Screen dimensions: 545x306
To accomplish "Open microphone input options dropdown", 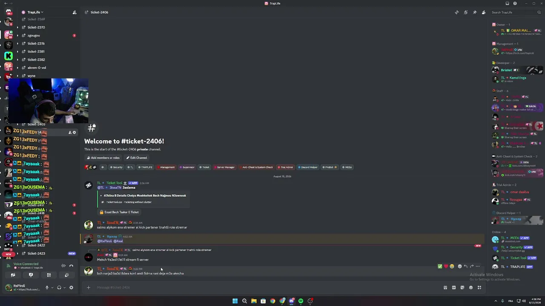I will tap(52, 288).
